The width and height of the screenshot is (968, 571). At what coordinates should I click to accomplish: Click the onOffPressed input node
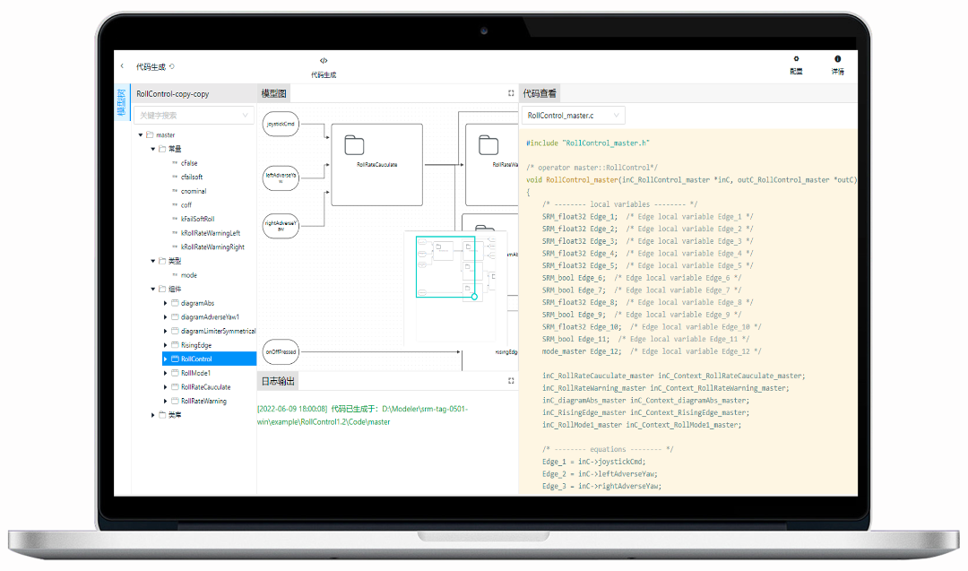click(x=281, y=352)
